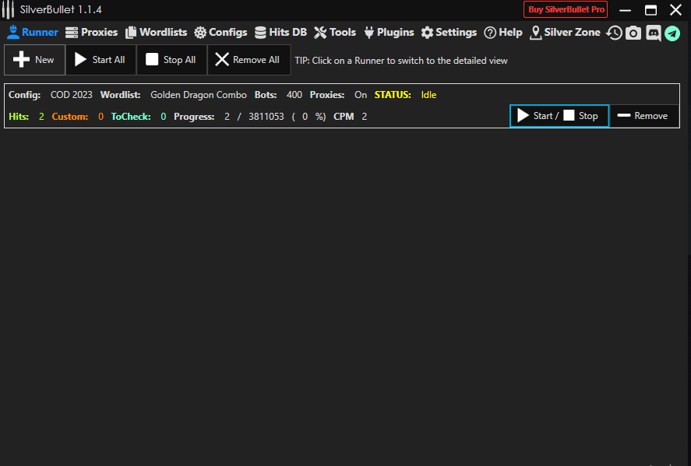Close the SilverBullet window
The height and width of the screenshot is (466, 691).
[x=675, y=9]
